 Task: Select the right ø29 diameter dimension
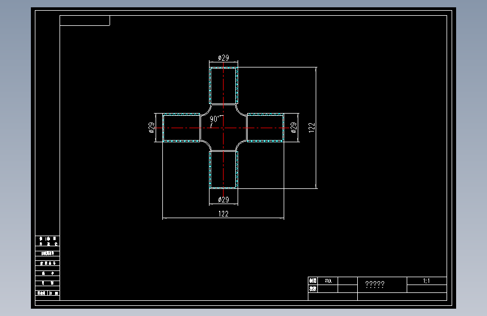coord(294,128)
